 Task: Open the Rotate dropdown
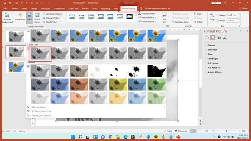coord(199,22)
